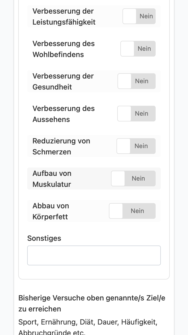The width and height of the screenshot is (188, 335).
Task: Click the Abbau von Körperfett label text
Action: coord(51,211)
